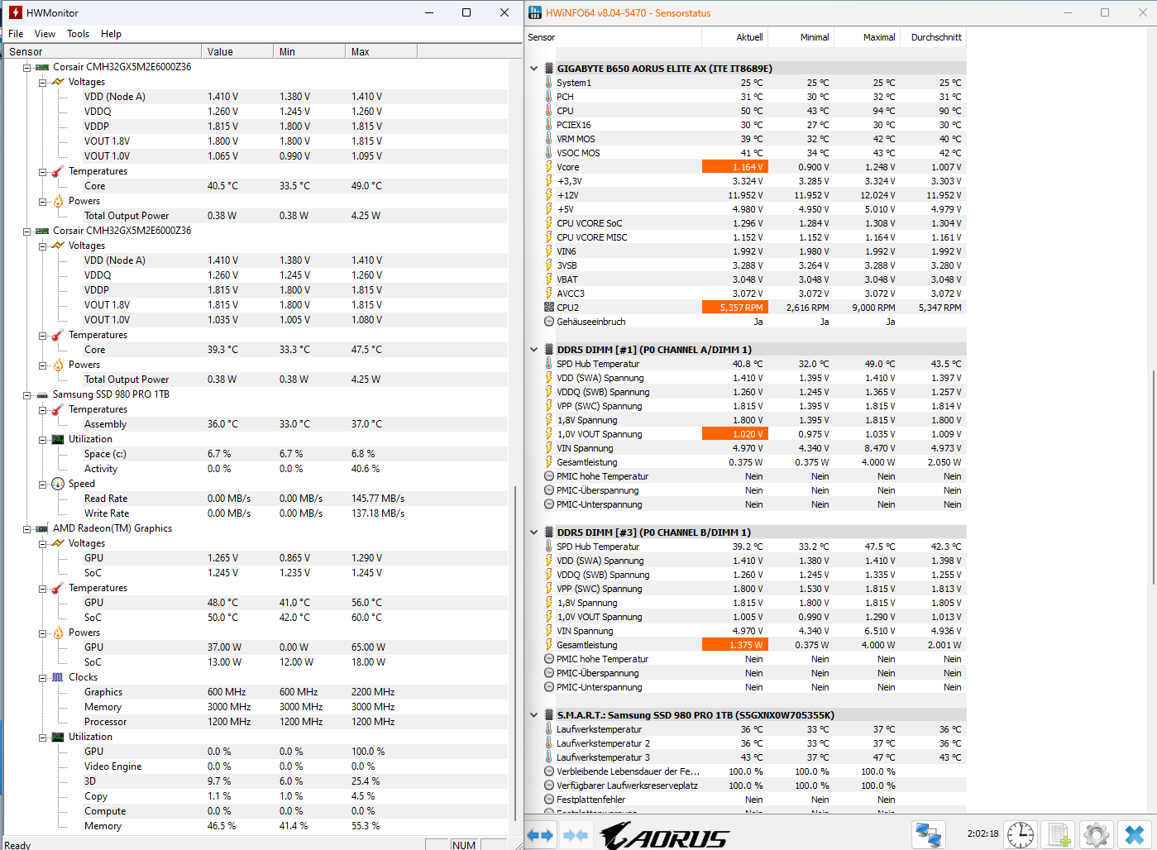Viewport: 1157px width, 850px height.
Task: Click the Vcore lightning bolt icon in HWiNFO
Action: 548,167
